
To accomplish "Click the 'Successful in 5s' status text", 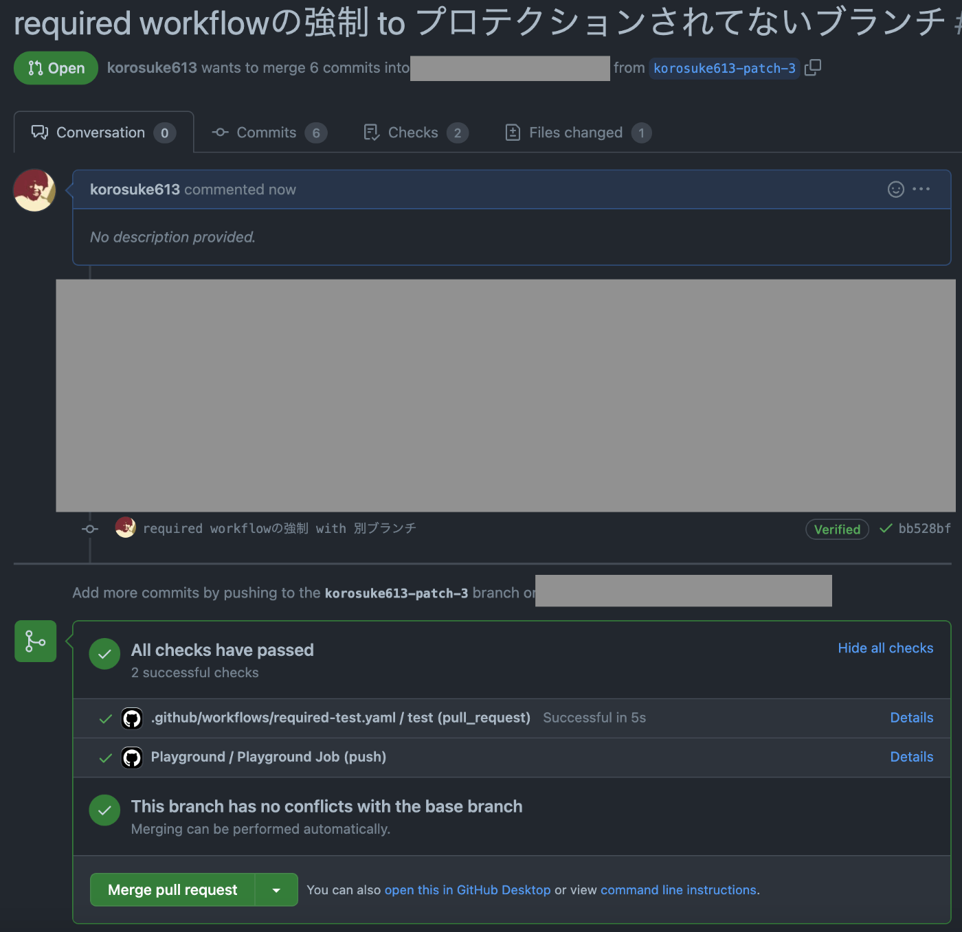I will point(594,718).
